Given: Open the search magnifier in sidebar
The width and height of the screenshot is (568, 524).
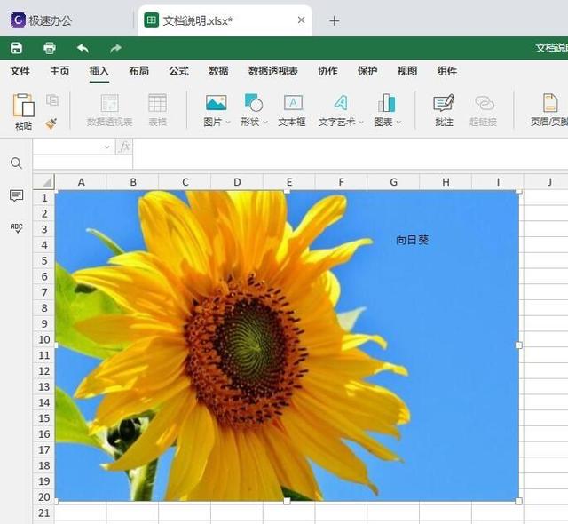Looking at the screenshot, I should [x=16, y=163].
